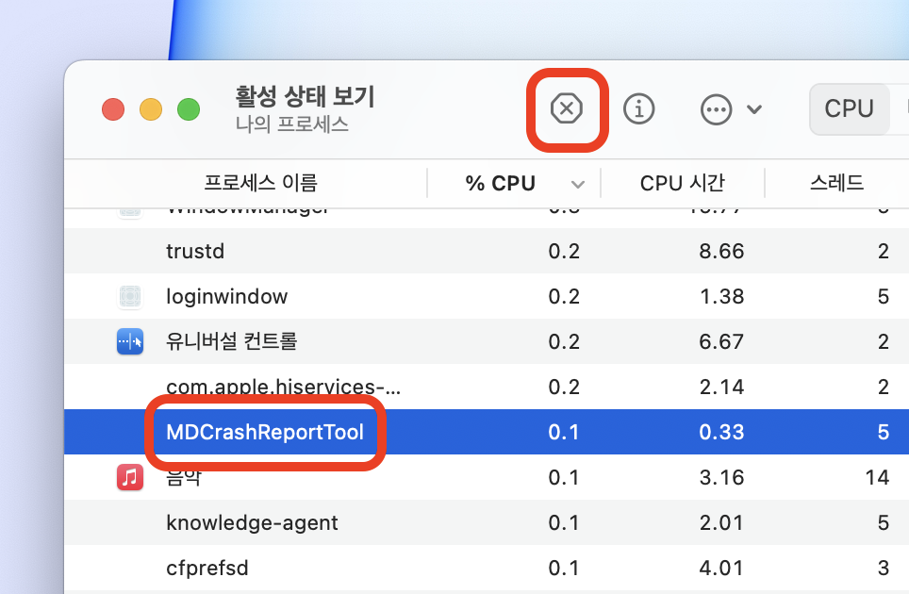
Task: Zoom the window with the green button
Action: pos(189,109)
